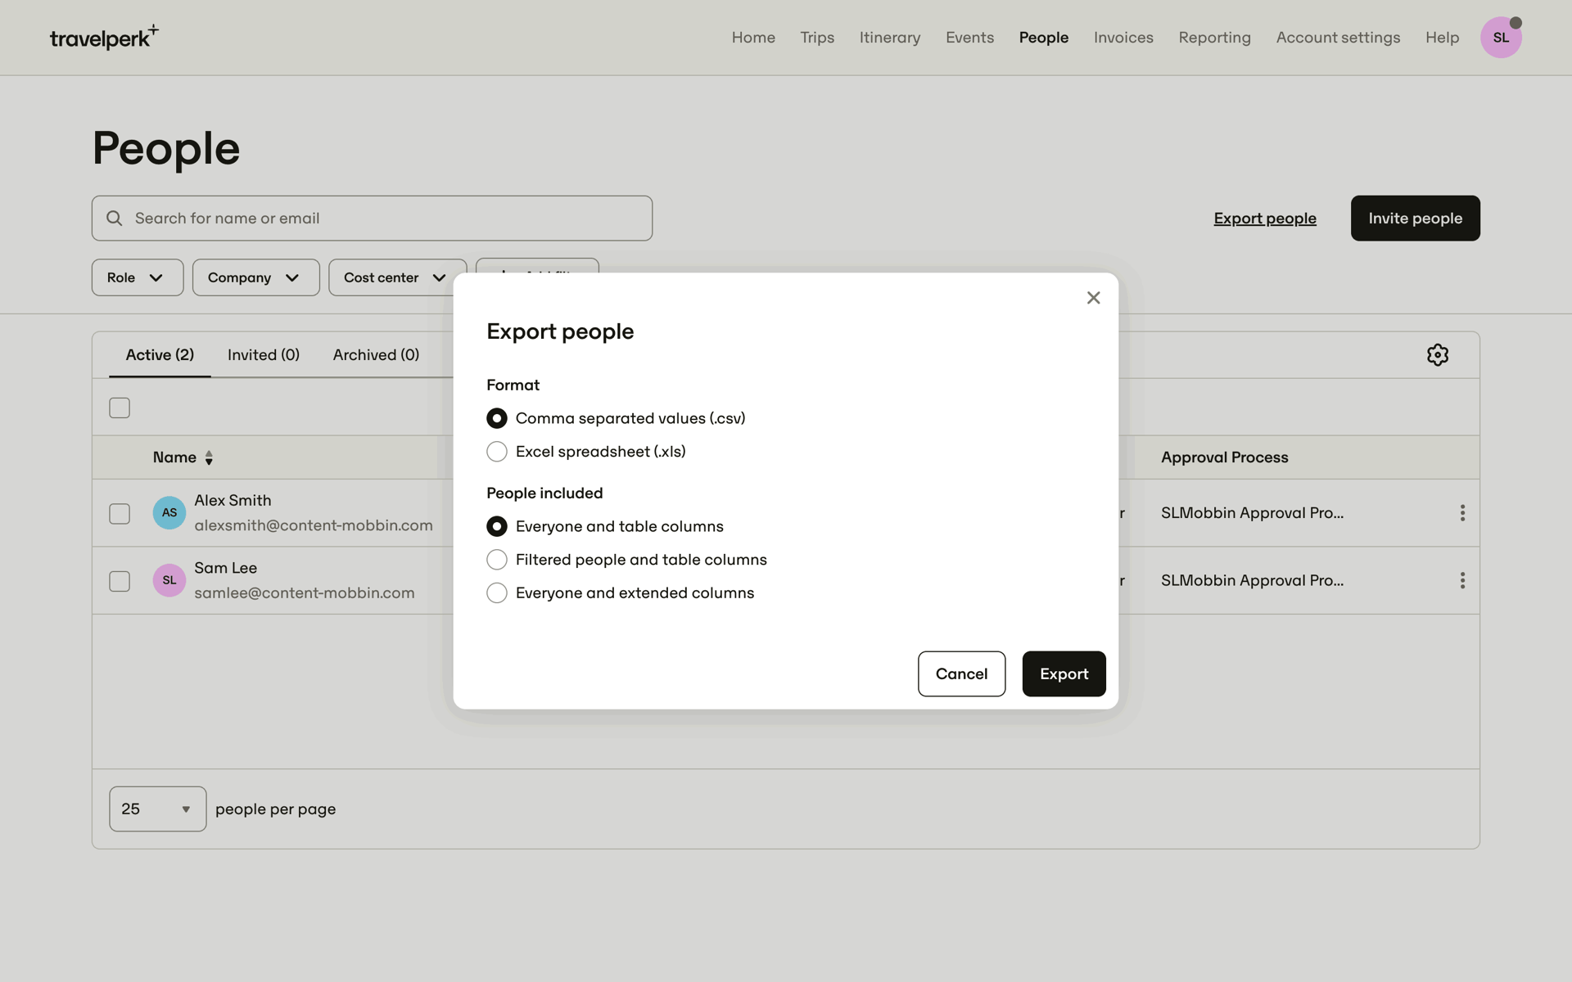This screenshot has width=1572, height=982.
Task: Expand the Role filter dropdown
Action: 138,277
